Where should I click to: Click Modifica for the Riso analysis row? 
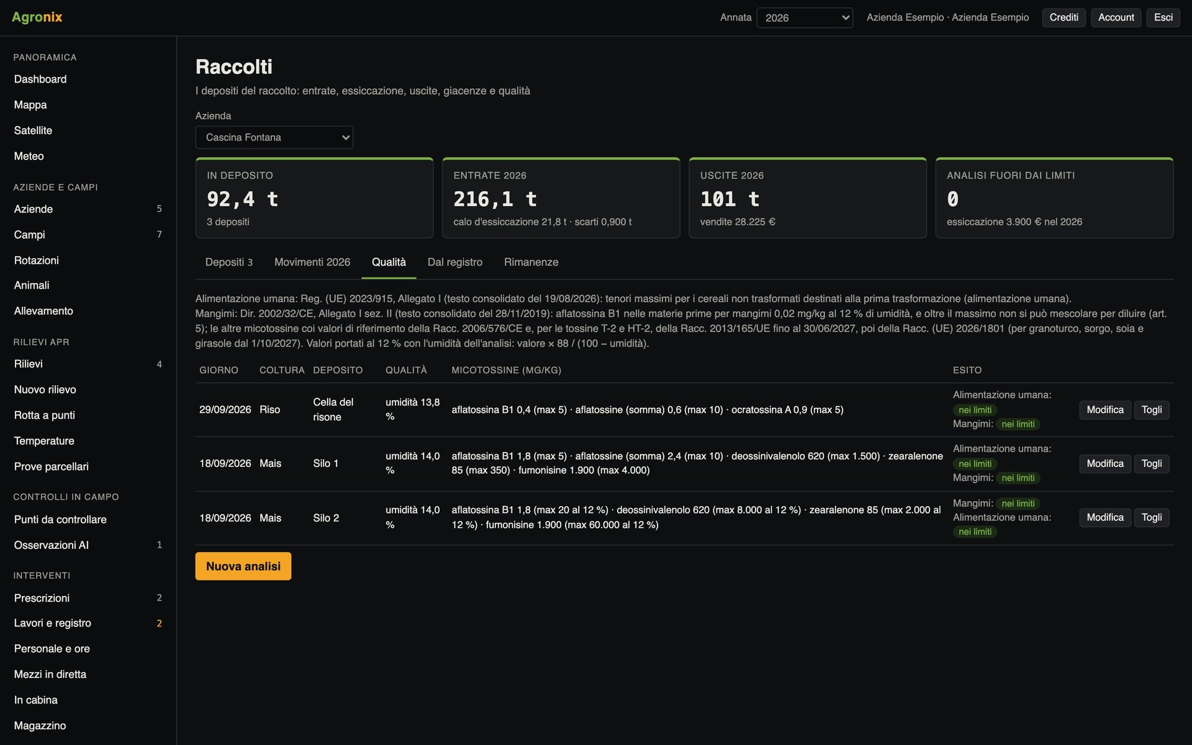pos(1104,410)
